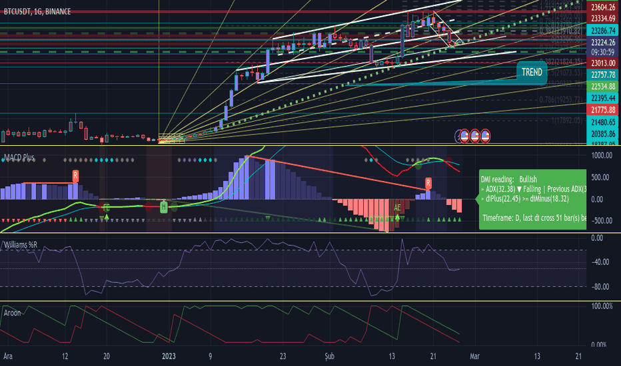Click Fibonacci label 1(17892.05)
The height and width of the screenshot is (366, 621).
coord(567,120)
